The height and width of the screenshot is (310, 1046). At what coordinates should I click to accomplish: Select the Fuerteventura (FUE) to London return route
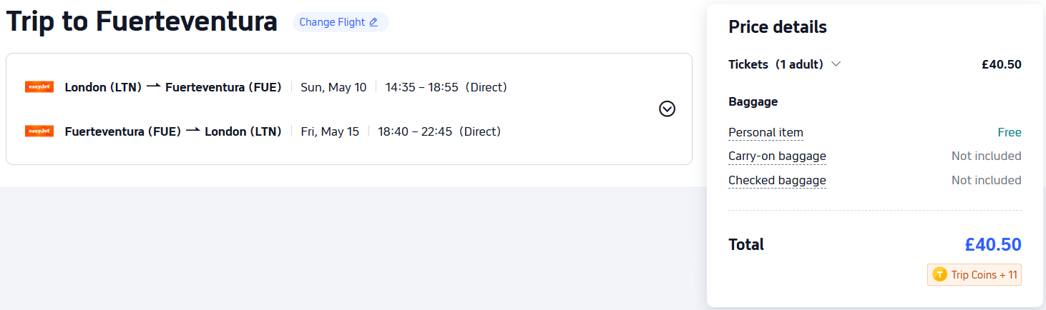[x=172, y=131]
